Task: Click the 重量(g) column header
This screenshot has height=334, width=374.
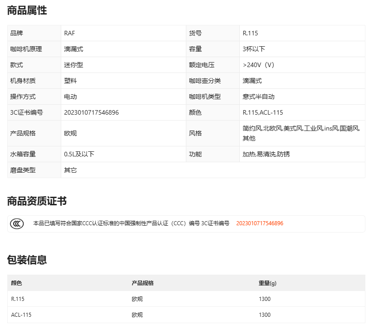Action: (267, 283)
